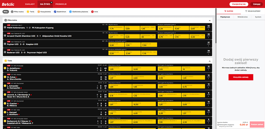Click football icon beside Arvand Charkh Shemiran match
Viewport: 265px width, 129px height.
[5, 36]
